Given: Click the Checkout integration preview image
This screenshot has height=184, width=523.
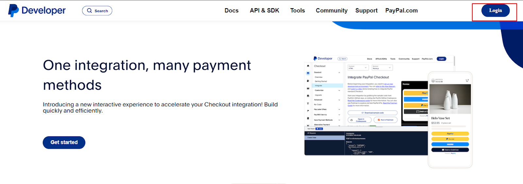Looking at the screenshot, I should click(x=388, y=112).
